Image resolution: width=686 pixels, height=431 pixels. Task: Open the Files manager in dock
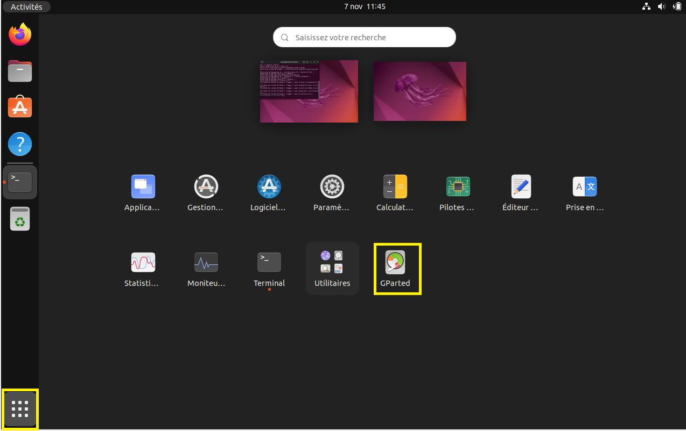tap(20, 71)
